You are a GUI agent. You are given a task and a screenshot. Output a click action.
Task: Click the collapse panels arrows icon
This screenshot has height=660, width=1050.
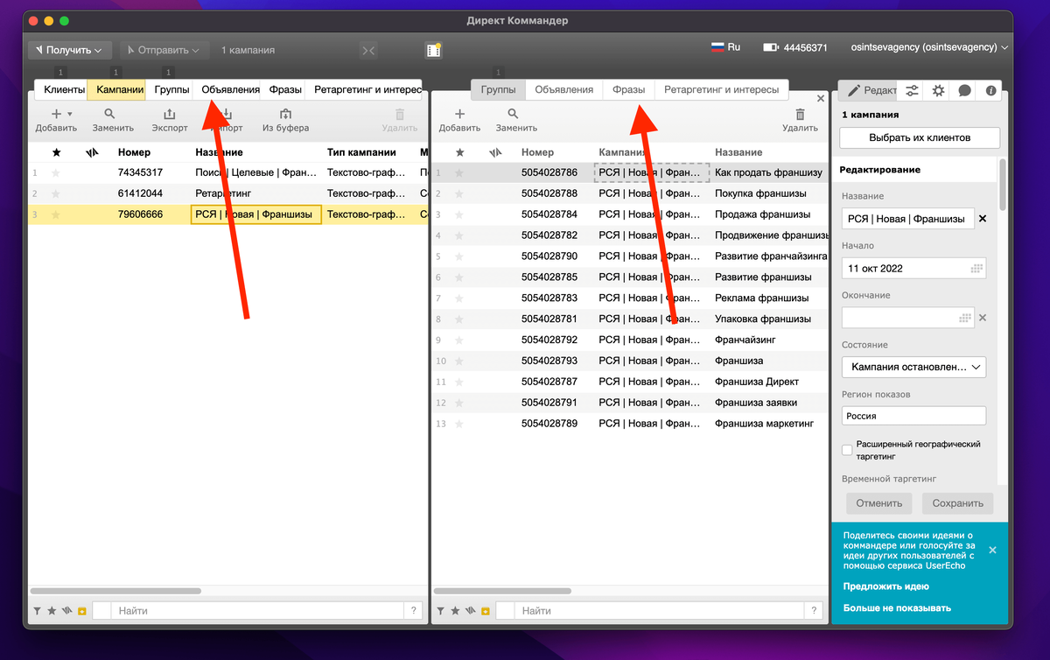click(368, 51)
